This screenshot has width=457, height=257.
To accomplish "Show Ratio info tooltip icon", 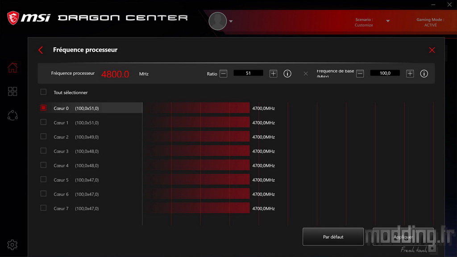I will click(x=287, y=74).
